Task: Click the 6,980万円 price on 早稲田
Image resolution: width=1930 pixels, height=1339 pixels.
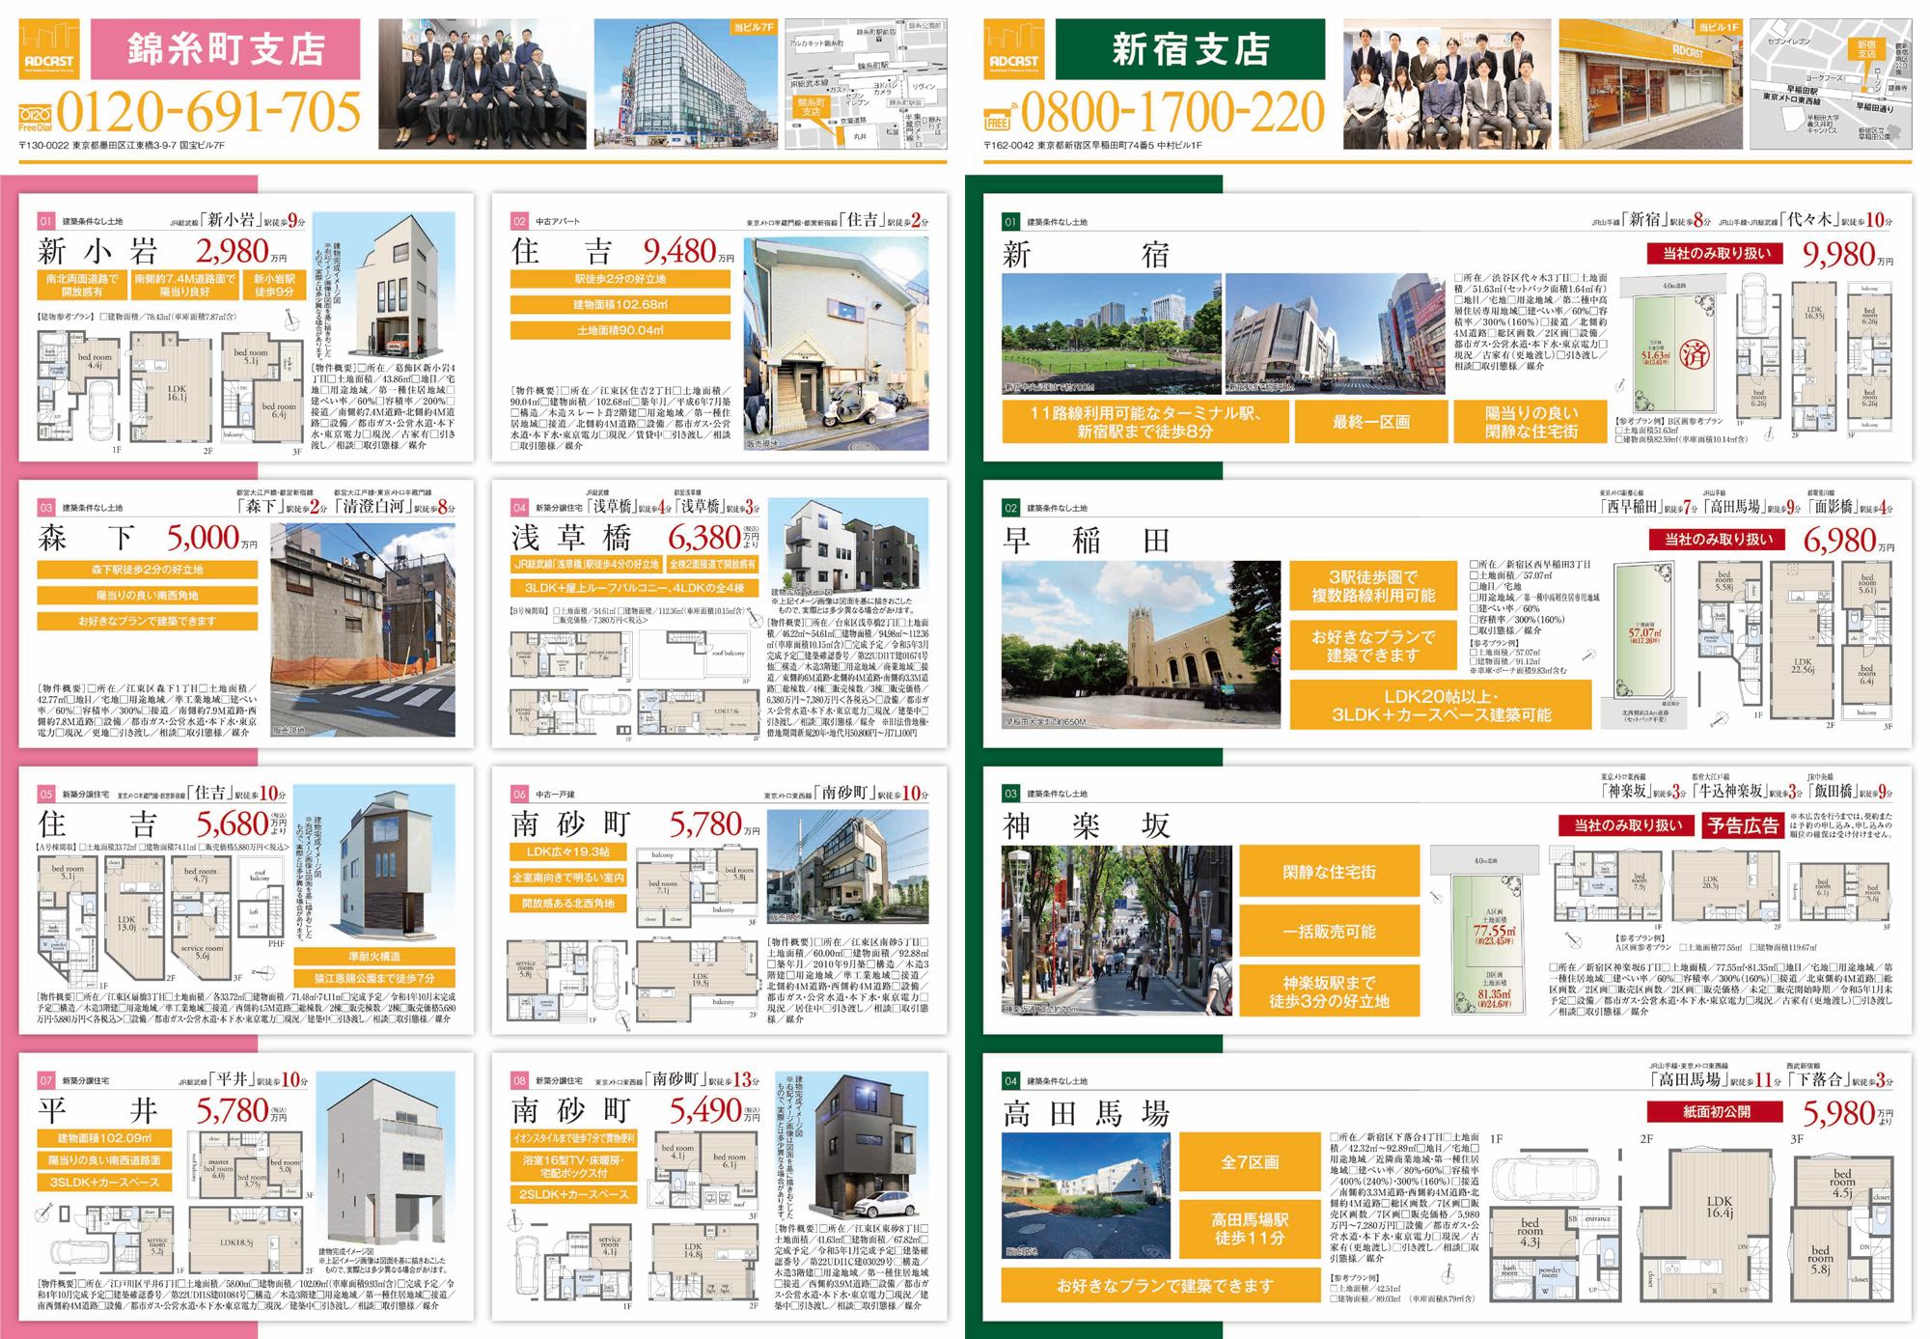Action: [x=1849, y=541]
